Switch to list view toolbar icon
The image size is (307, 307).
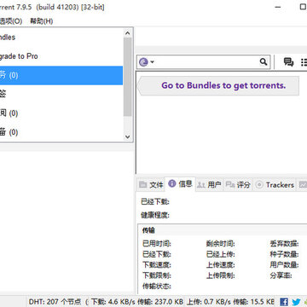304,62
